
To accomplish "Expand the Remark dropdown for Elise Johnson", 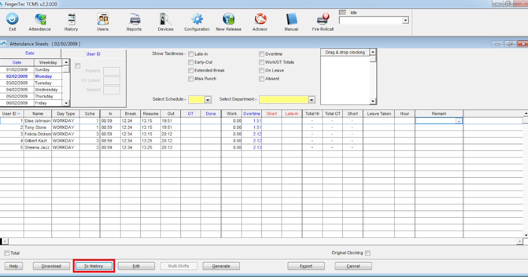I will pos(459,120).
